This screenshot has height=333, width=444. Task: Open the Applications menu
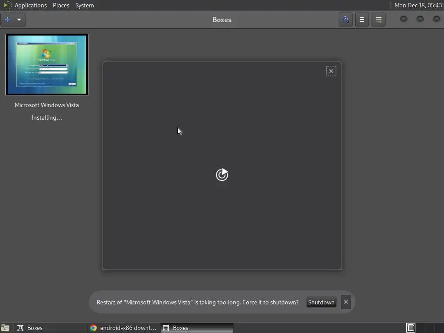tap(31, 5)
